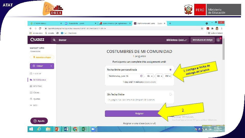Image resolution: width=245 pixels, height=138 pixels.
Task: Open the Facebook bookmark
Action: point(69,33)
